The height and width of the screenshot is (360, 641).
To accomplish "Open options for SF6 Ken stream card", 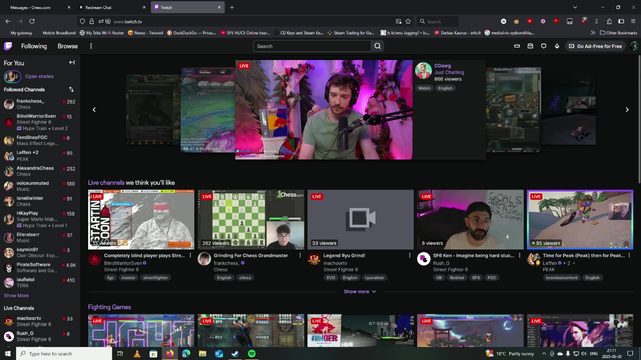I will tap(519, 255).
